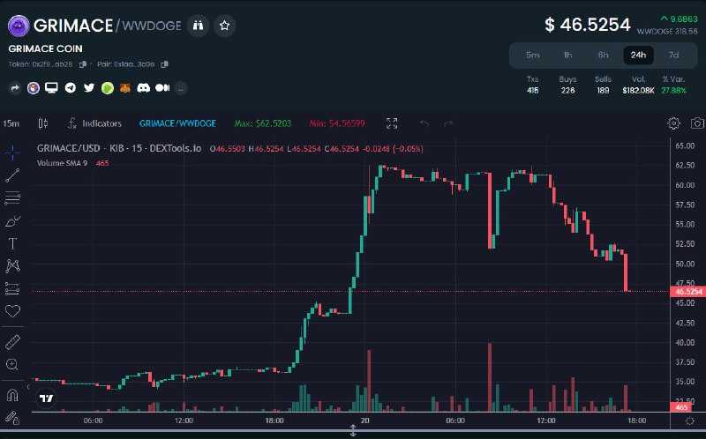Select the 1h stats period

[567, 55]
